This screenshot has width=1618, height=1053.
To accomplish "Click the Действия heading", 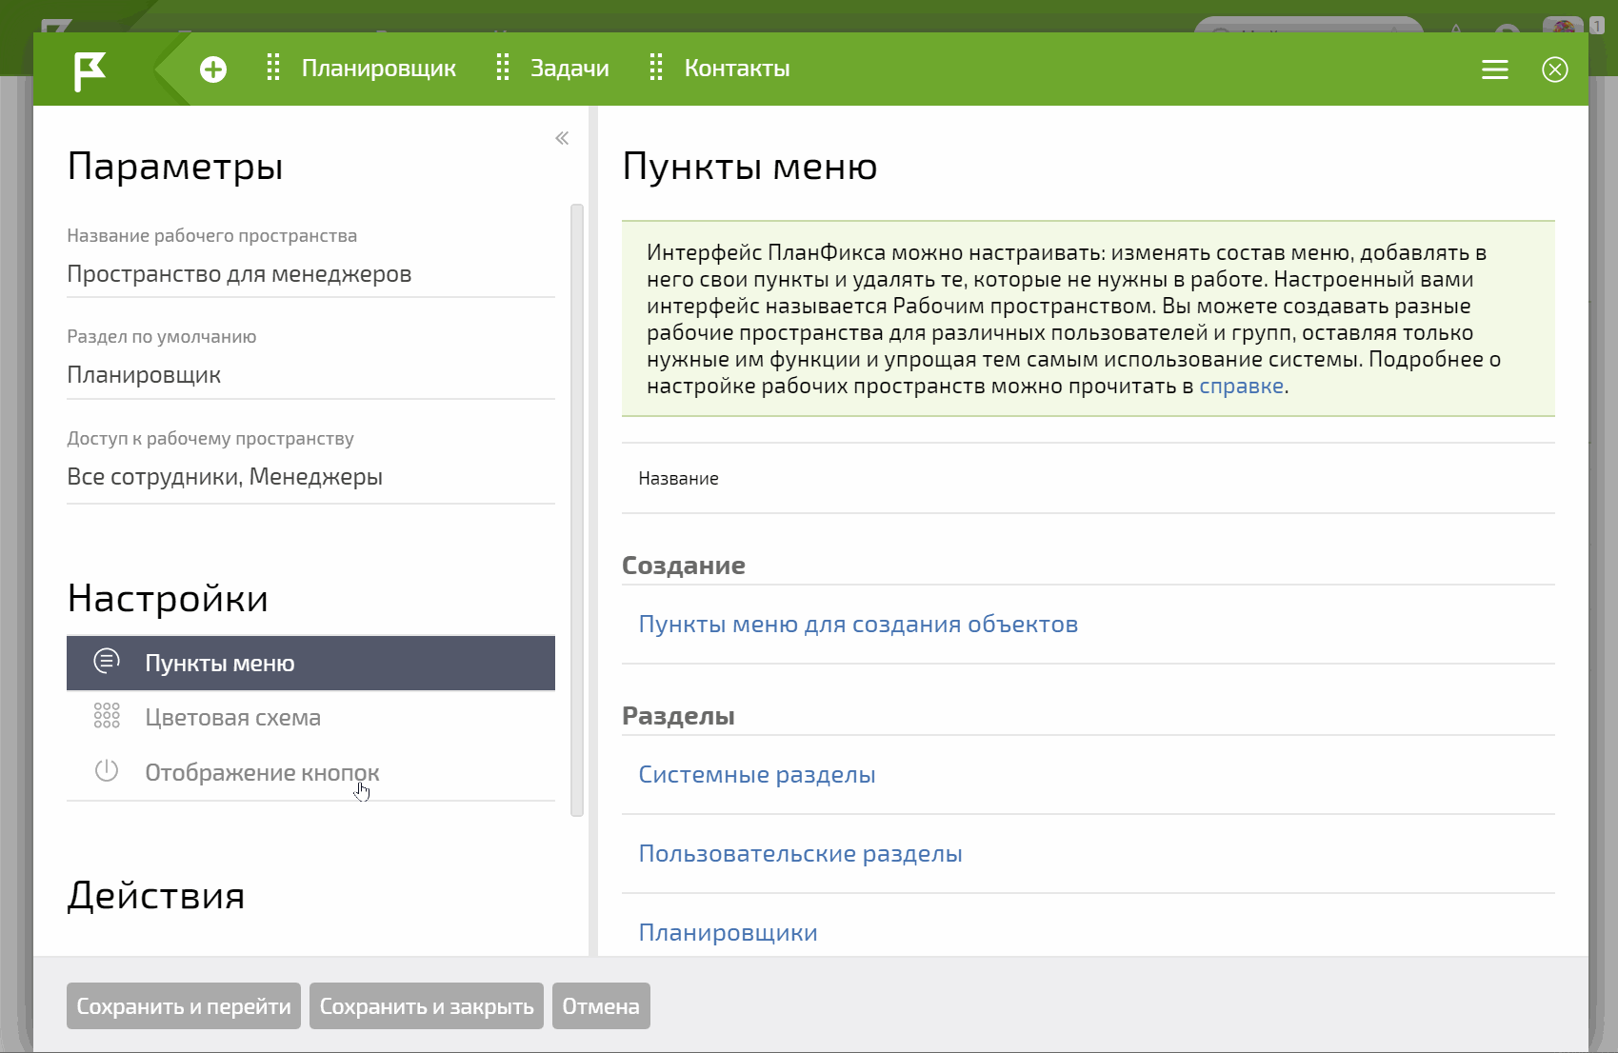I will (x=156, y=896).
